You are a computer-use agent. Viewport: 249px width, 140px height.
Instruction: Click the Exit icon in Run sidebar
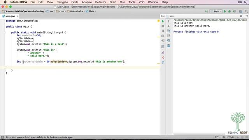(x=163, y=40)
